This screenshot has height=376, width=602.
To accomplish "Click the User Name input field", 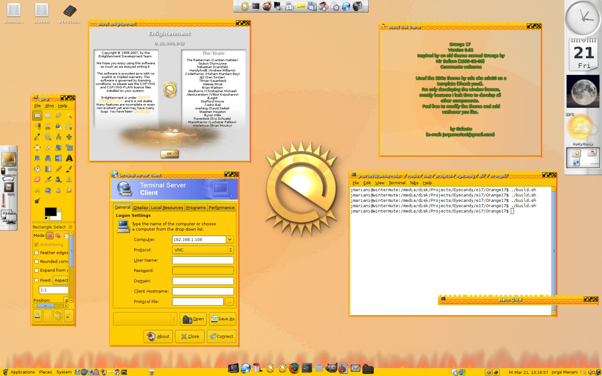I will tap(203, 260).
